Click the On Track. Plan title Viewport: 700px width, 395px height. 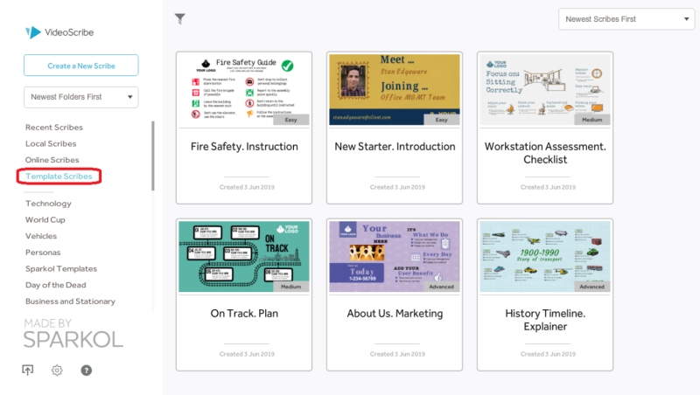pyautogui.click(x=244, y=314)
